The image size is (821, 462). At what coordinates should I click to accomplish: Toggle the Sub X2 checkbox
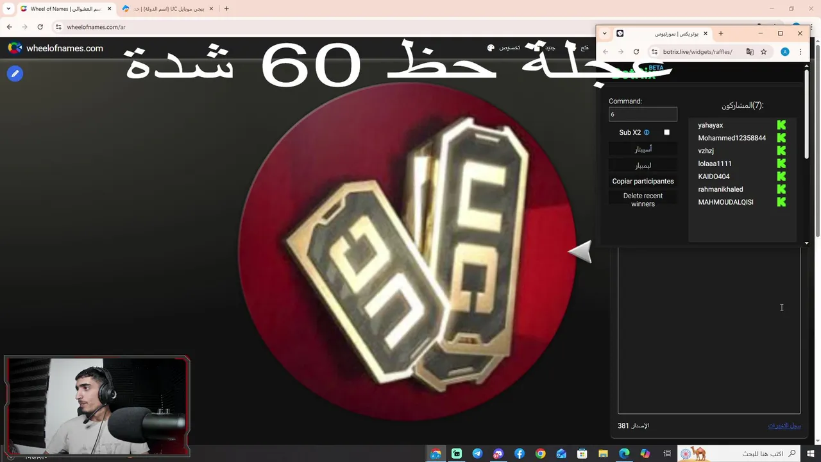[666, 132]
